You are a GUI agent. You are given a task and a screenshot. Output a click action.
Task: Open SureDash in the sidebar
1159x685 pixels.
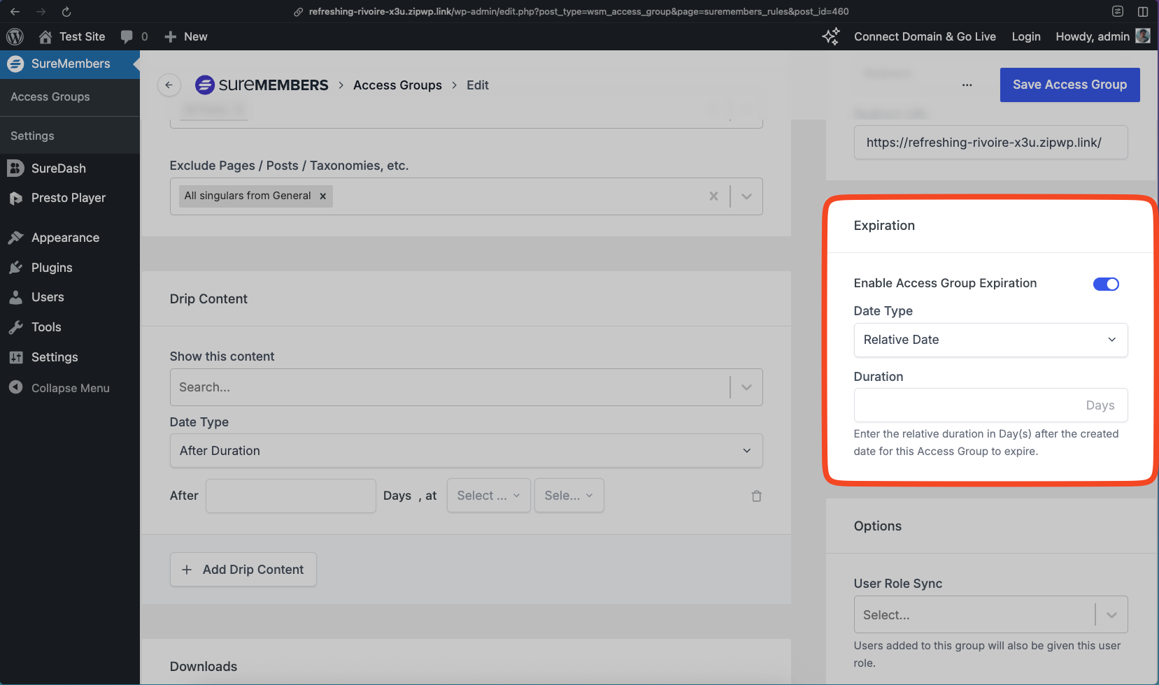click(x=59, y=168)
